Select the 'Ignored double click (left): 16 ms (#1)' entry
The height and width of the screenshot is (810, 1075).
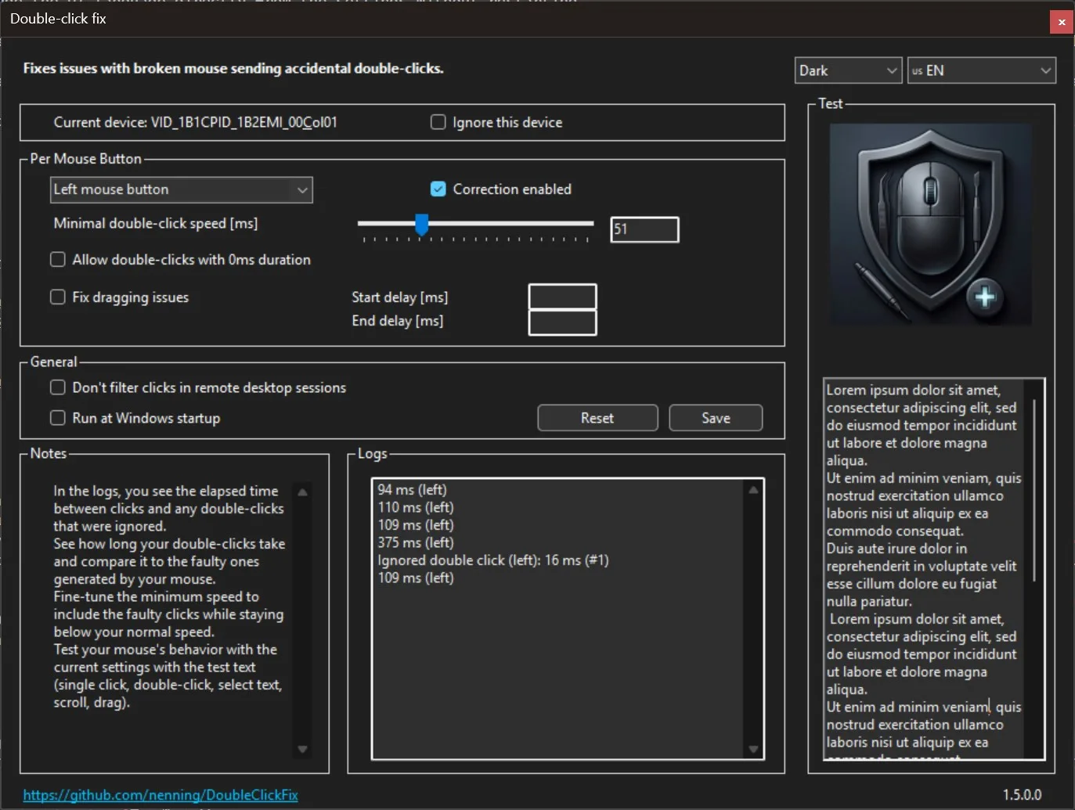point(493,560)
